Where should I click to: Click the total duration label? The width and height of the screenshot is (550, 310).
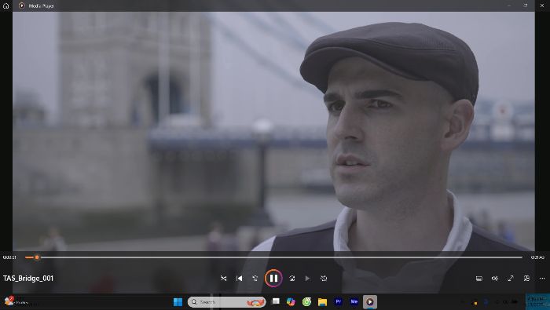point(537,257)
